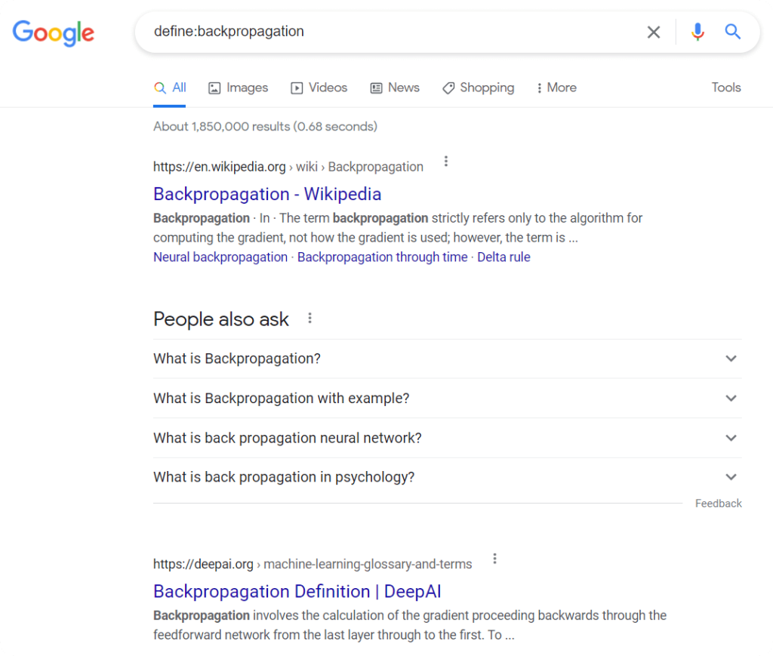Start voice search with the microphone icon
Screen dimensions: 773x656
(x=698, y=32)
